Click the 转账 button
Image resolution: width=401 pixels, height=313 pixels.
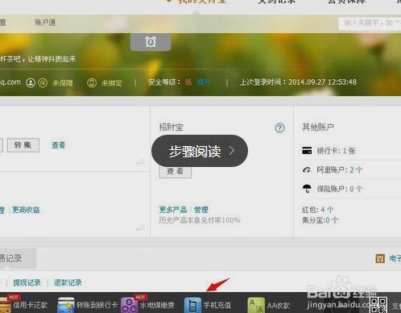23,145
